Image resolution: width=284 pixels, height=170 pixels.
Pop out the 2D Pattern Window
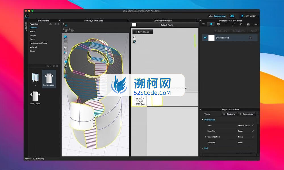(197, 21)
